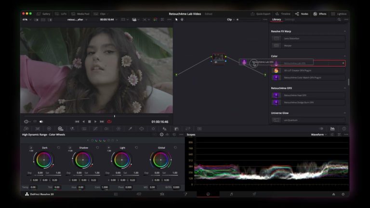Click the Global color wheel

click(161, 160)
